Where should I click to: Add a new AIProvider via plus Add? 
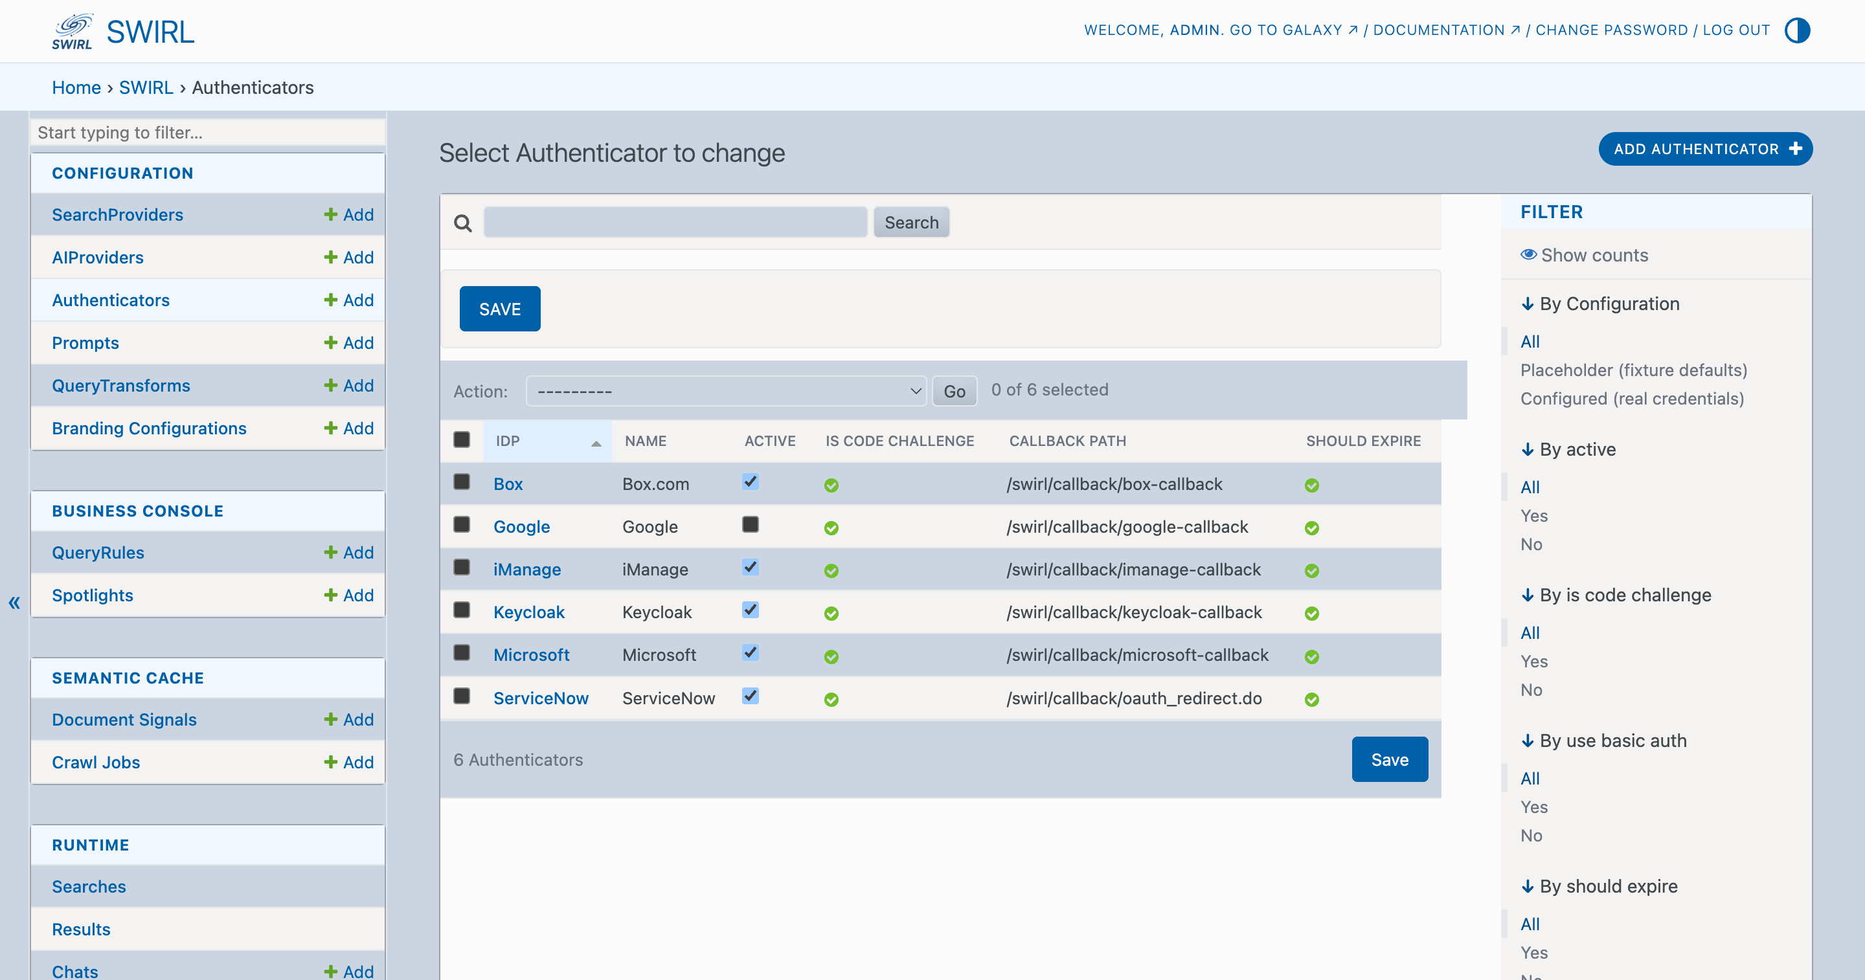click(349, 257)
